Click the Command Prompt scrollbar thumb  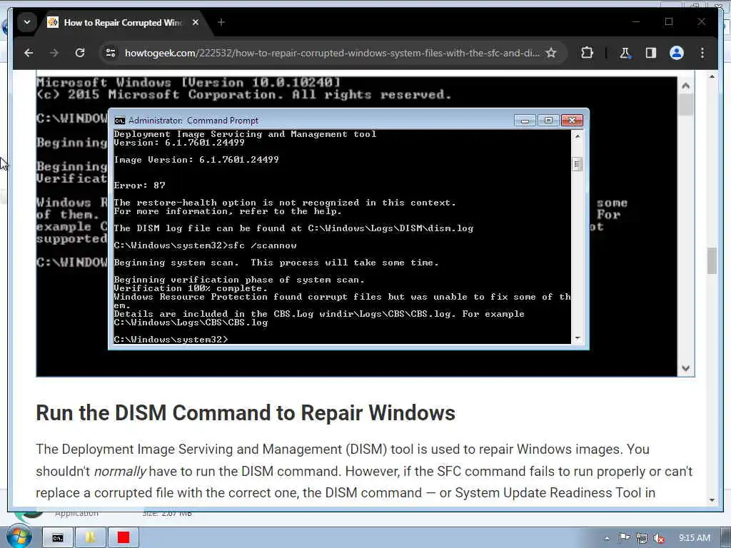[x=577, y=164]
